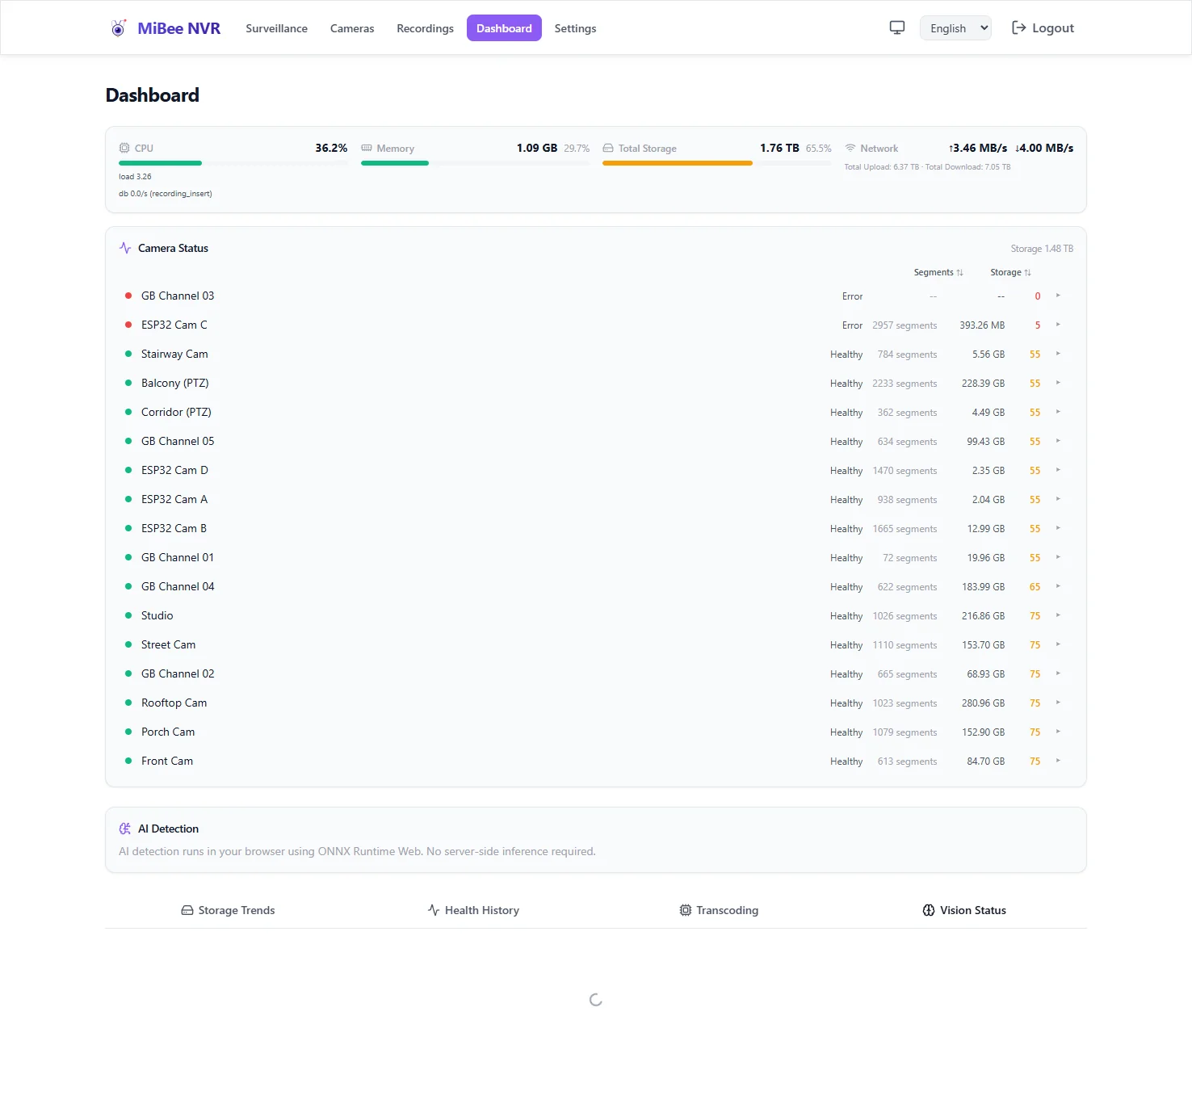The image size is (1192, 1116).
Task: Expand the Balcony (PTZ) row arrow
Action: [1058, 383]
